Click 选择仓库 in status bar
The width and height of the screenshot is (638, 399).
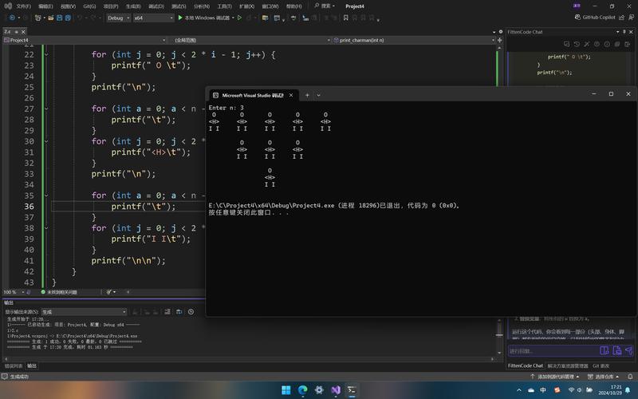tap(603, 377)
